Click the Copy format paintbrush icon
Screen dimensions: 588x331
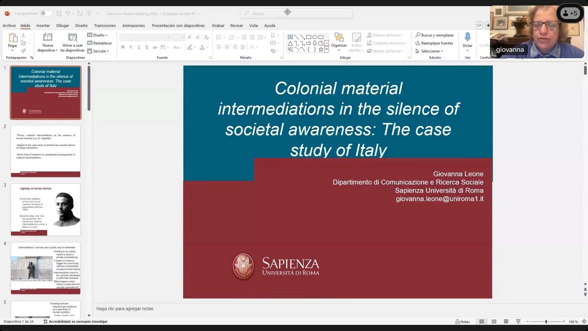23,51
